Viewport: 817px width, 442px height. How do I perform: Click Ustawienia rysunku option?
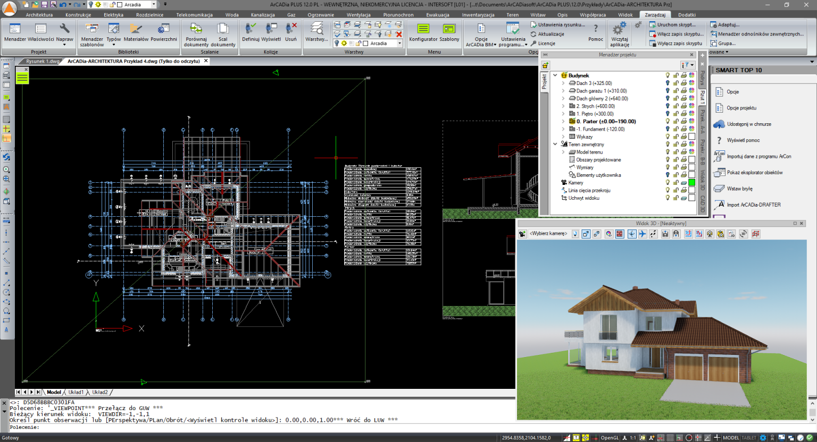[561, 25]
